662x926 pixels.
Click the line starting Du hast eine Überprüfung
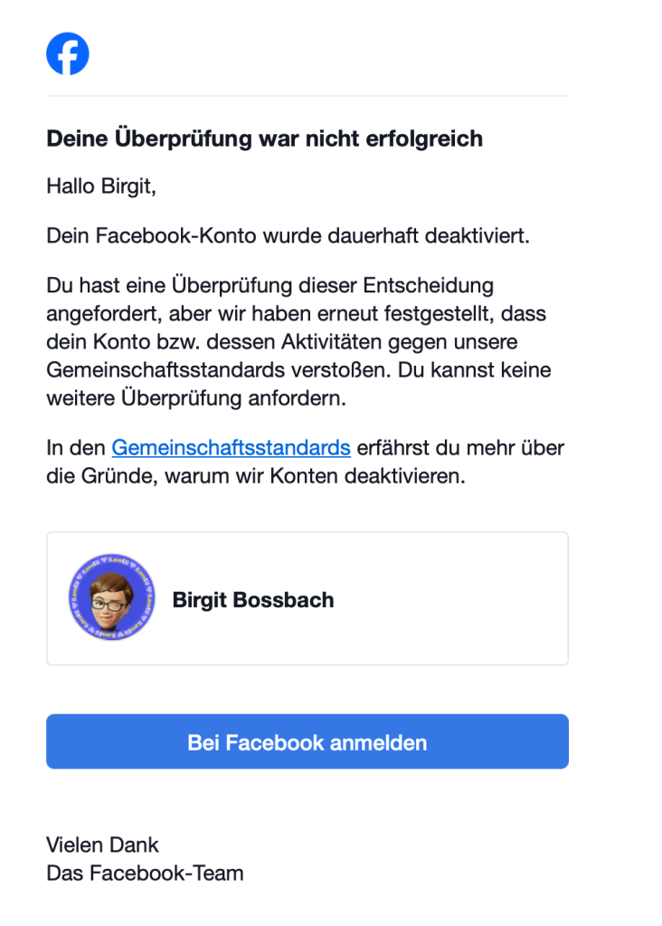(270, 286)
